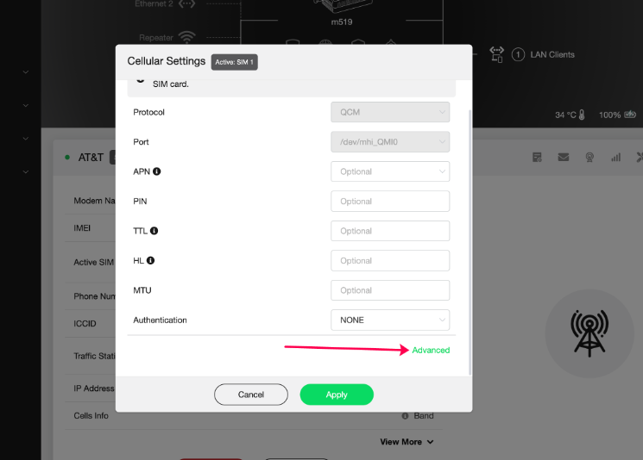The image size is (643, 460).
Task: Click the MTU input field
Action: coord(390,290)
